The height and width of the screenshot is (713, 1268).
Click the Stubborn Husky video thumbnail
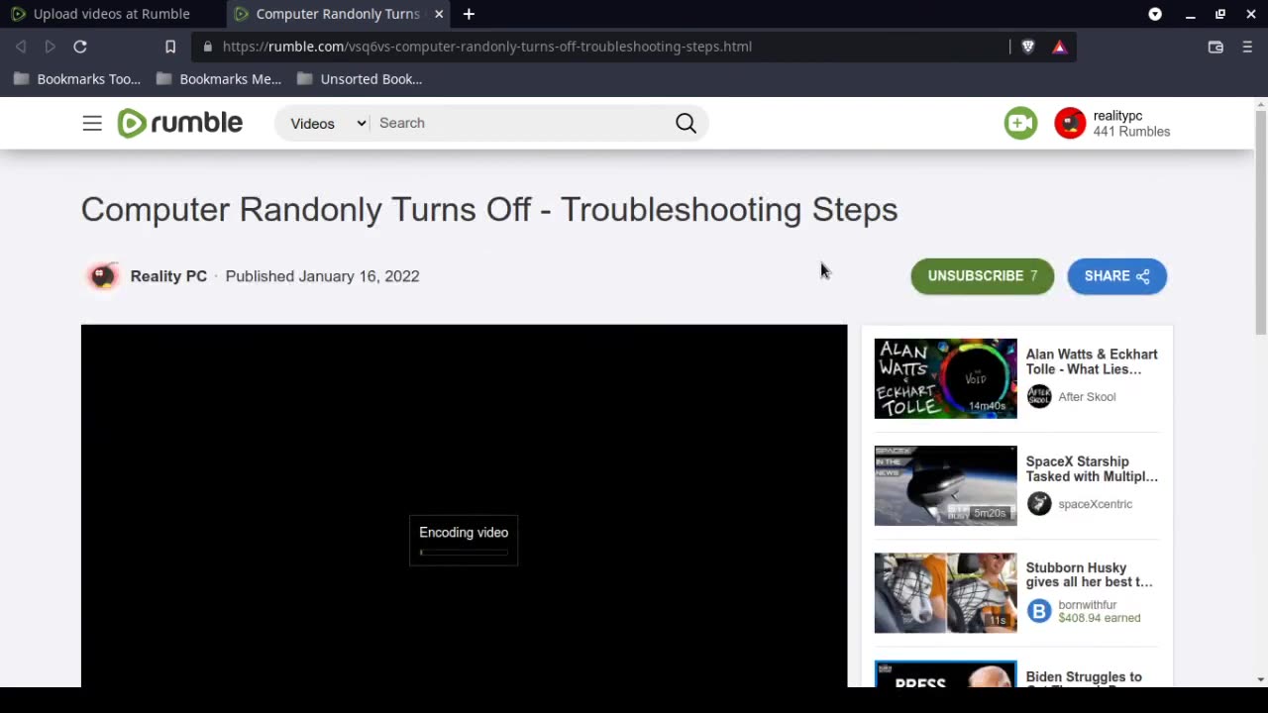(x=945, y=592)
